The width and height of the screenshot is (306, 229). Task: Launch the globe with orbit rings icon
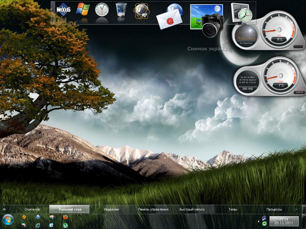coord(141,11)
